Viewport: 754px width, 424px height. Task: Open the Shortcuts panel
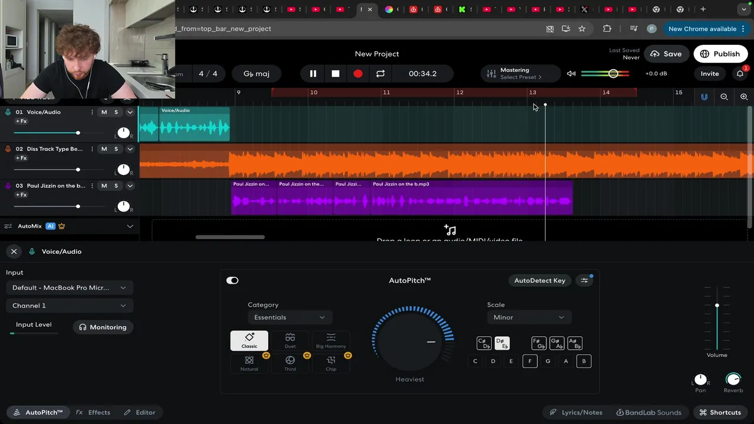click(x=720, y=412)
